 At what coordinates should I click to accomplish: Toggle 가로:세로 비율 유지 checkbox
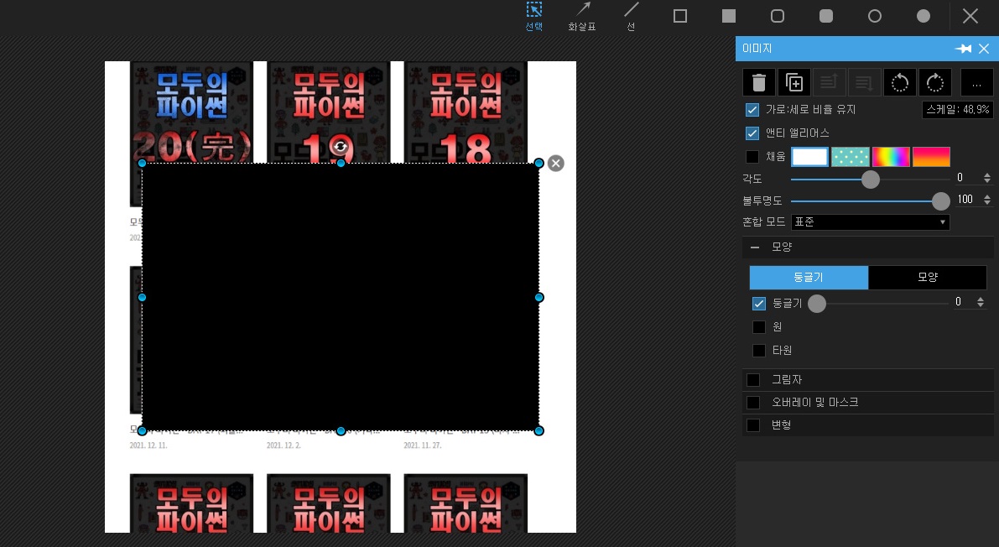pyautogui.click(x=752, y=110)
